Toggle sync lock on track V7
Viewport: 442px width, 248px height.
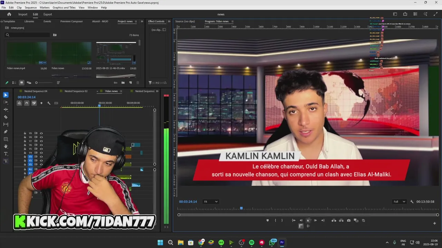36,141
